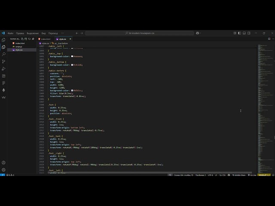Image resolution: width=275 pixels, height=206 pixels.
Task: Open the Правка menu
Action: pyautogui.click(x=20, y=33)
